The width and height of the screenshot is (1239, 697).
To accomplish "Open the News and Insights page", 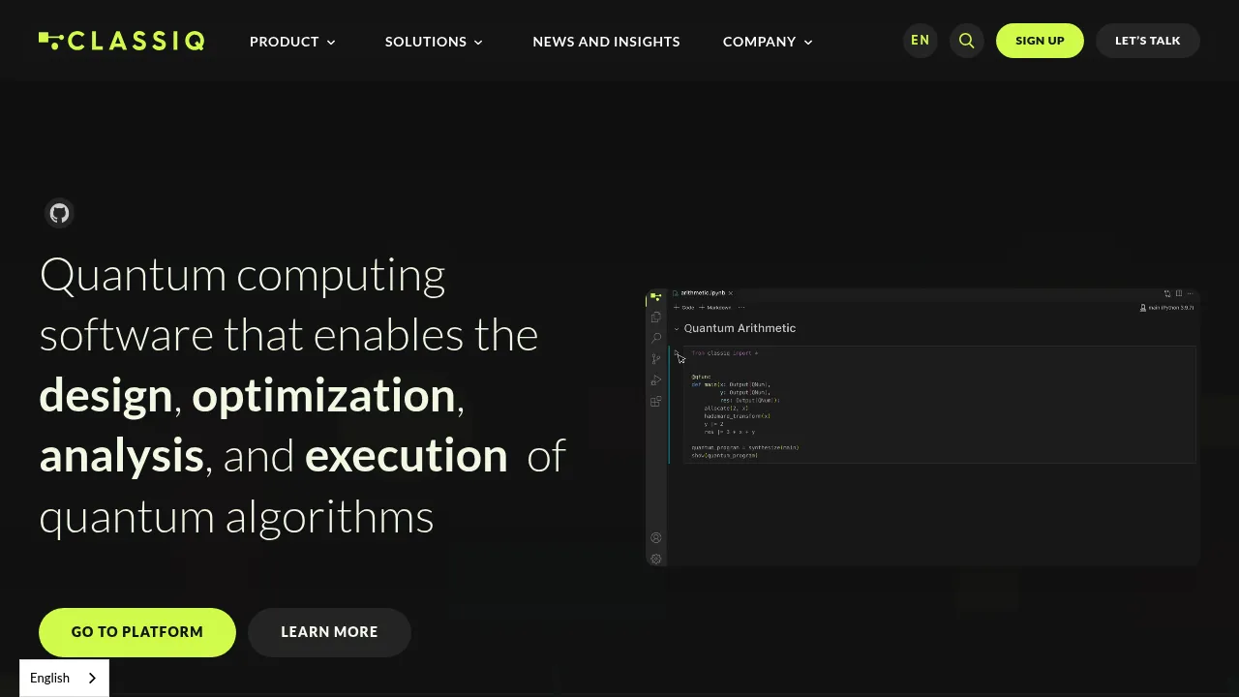I will (606, 42).
